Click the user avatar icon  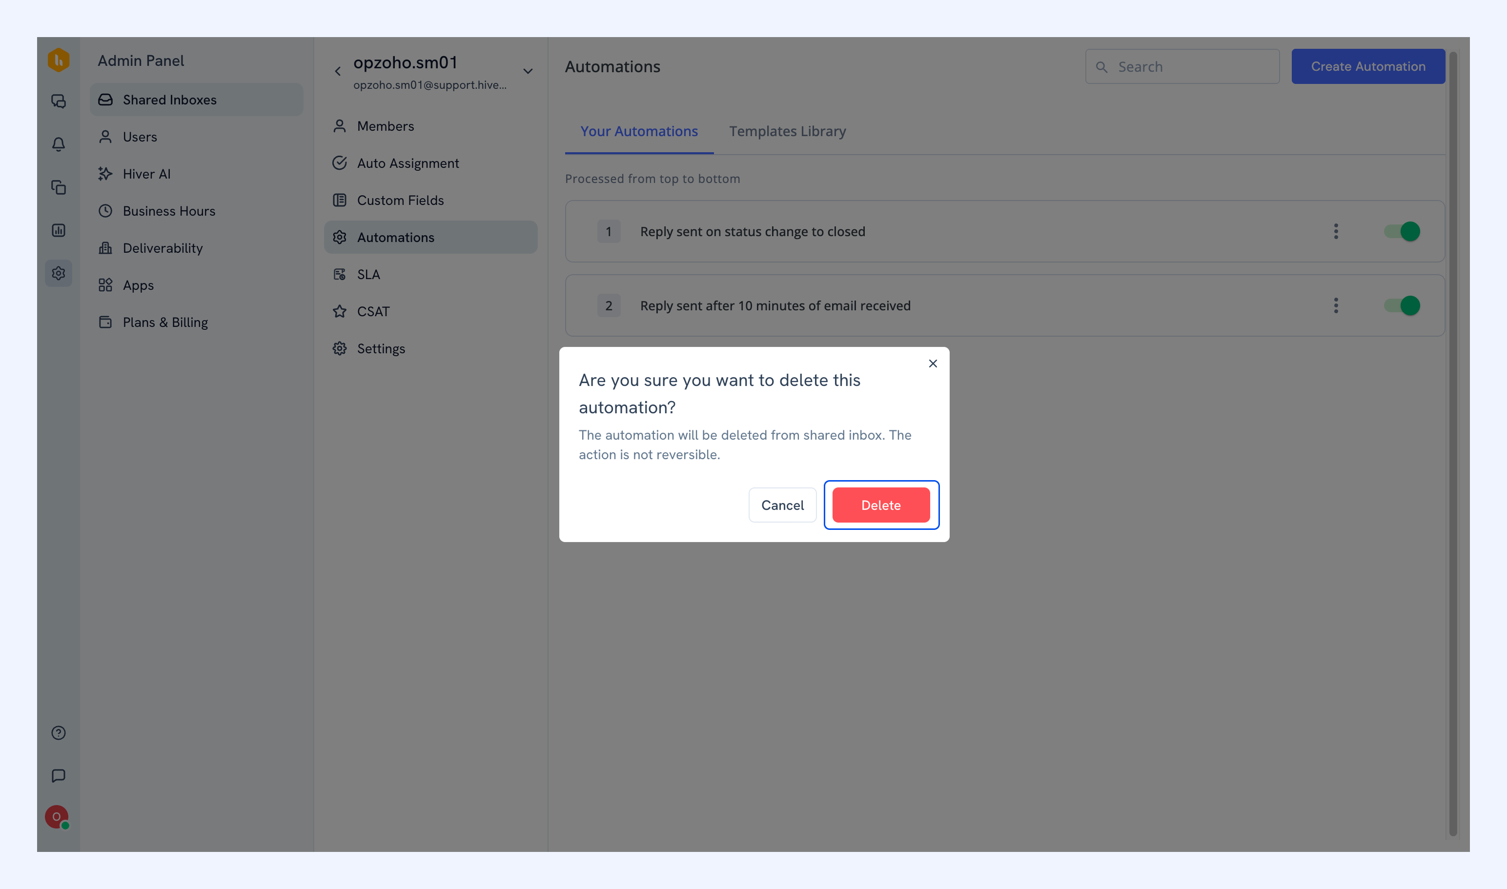[56, 817]
